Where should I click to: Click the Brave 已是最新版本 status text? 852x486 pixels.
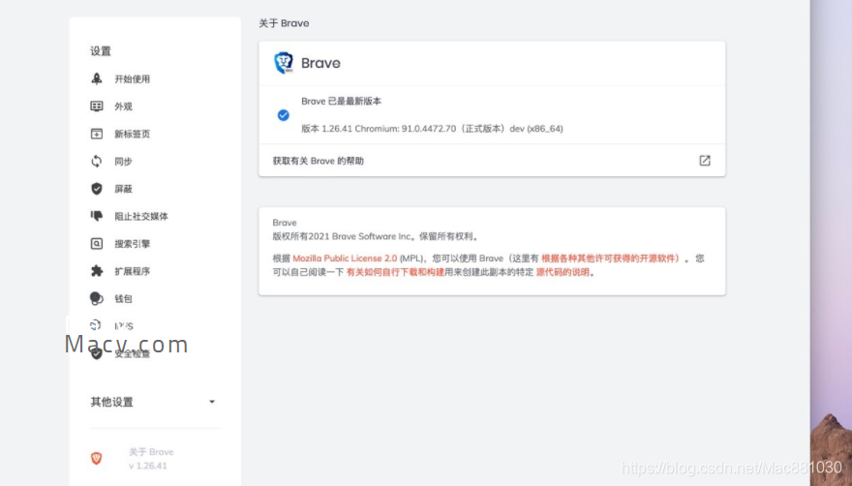[x=341, y=101]
